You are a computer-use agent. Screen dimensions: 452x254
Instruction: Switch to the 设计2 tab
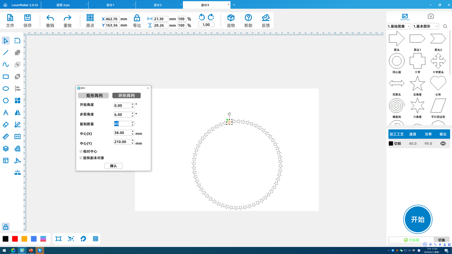click(x=158, y=5)
